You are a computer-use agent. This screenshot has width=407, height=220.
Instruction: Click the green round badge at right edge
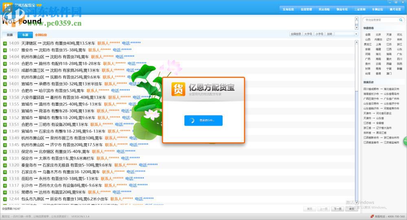405,141
